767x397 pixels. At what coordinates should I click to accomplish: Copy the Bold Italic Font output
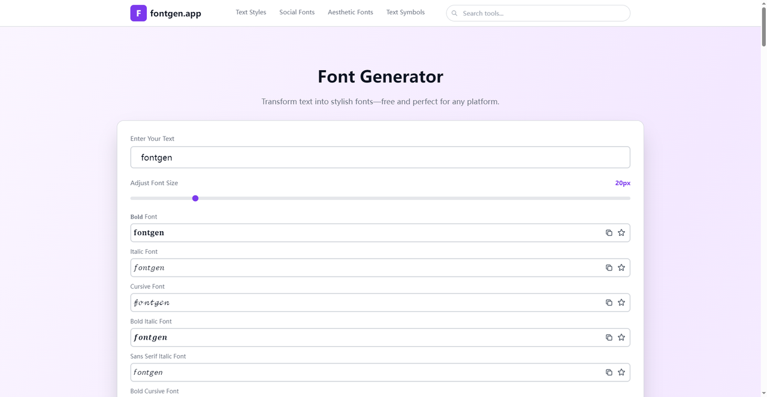coord(609,338)
